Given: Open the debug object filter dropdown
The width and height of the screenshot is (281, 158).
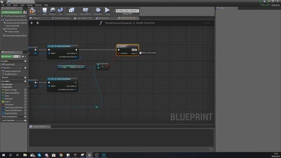Looking at the screenshot, I should 127,11.
